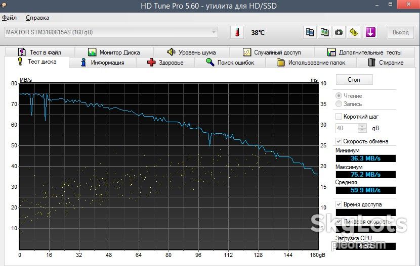Switch to the Дополнительные тесты tab

coord(364,52)
